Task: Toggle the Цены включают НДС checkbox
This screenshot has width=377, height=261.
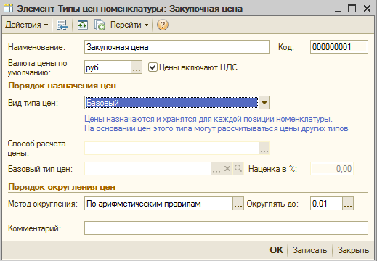Action: (x=153, y=67)
